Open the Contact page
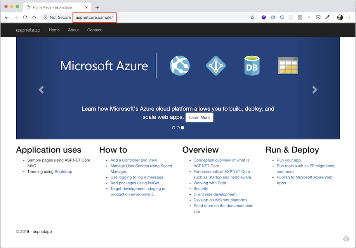Screen dimensions: 356x248 94,30
